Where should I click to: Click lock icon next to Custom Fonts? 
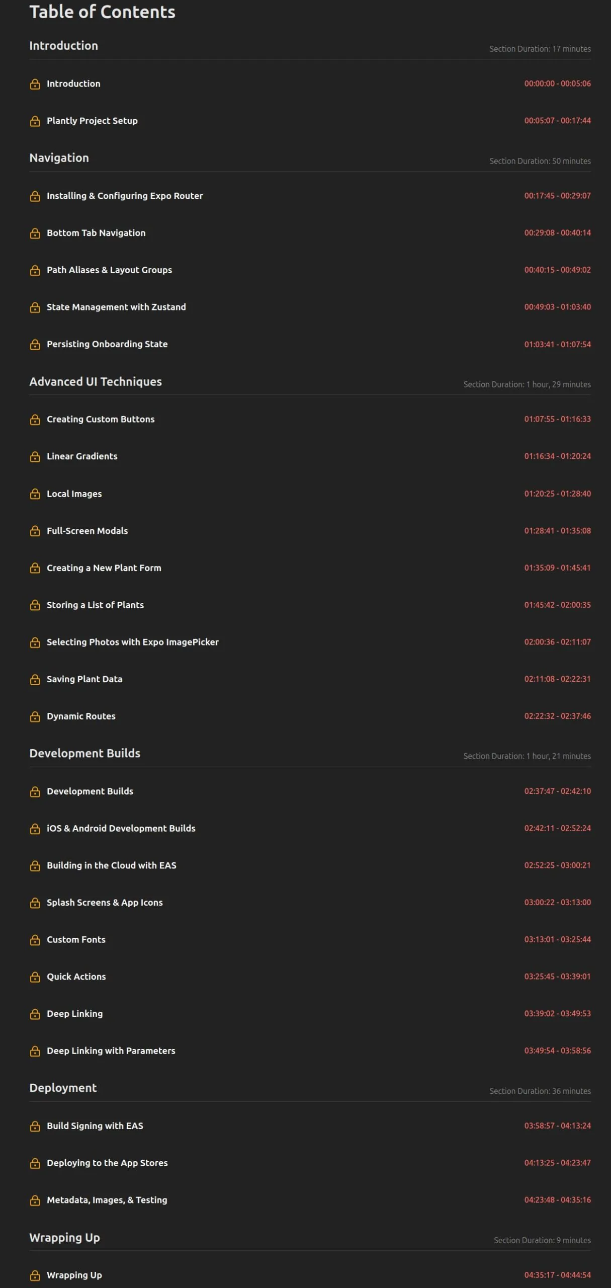coord(35,940)
